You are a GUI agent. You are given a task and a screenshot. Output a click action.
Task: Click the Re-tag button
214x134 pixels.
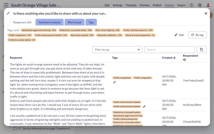point(197,35)
